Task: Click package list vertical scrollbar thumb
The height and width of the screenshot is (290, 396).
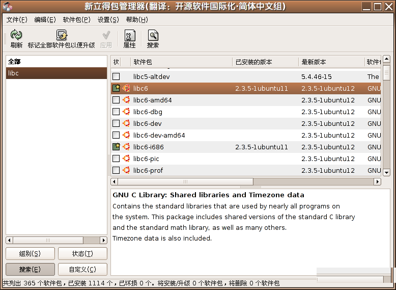Action: coord(387,73)
